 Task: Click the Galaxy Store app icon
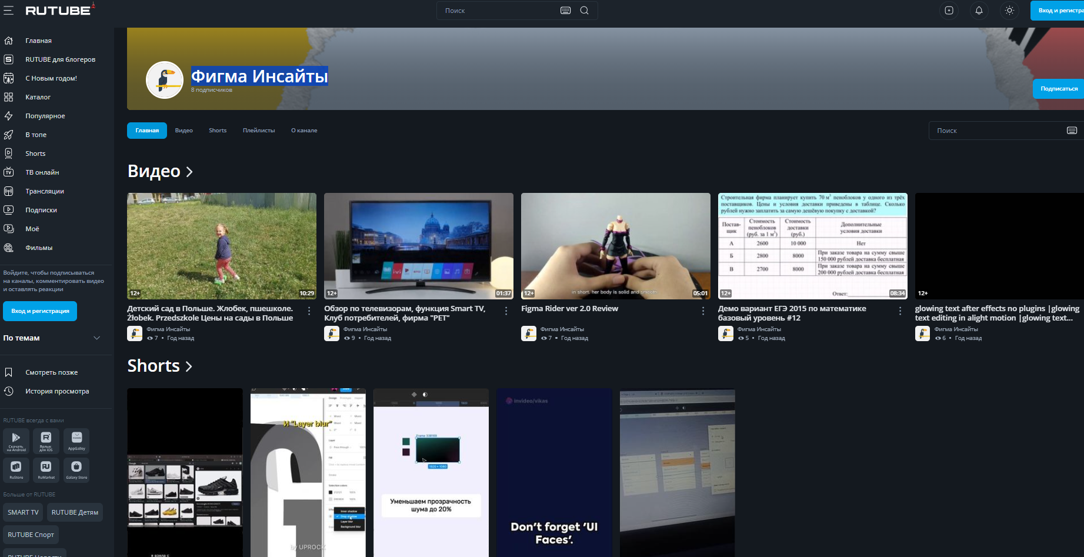tap(76, 469)
